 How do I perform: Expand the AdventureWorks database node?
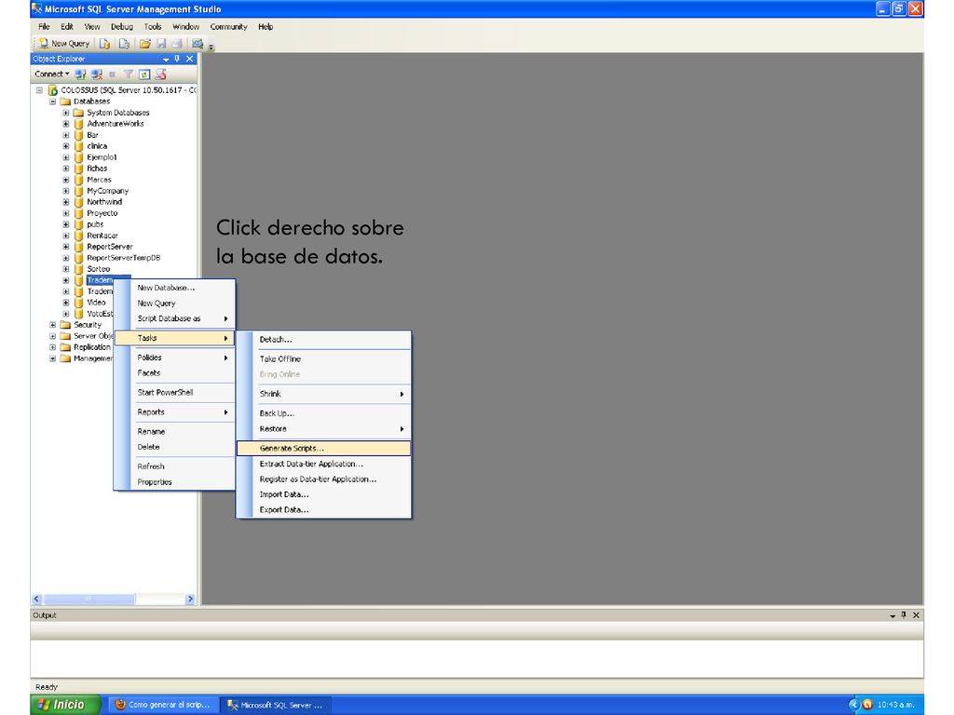pos(66,124)
